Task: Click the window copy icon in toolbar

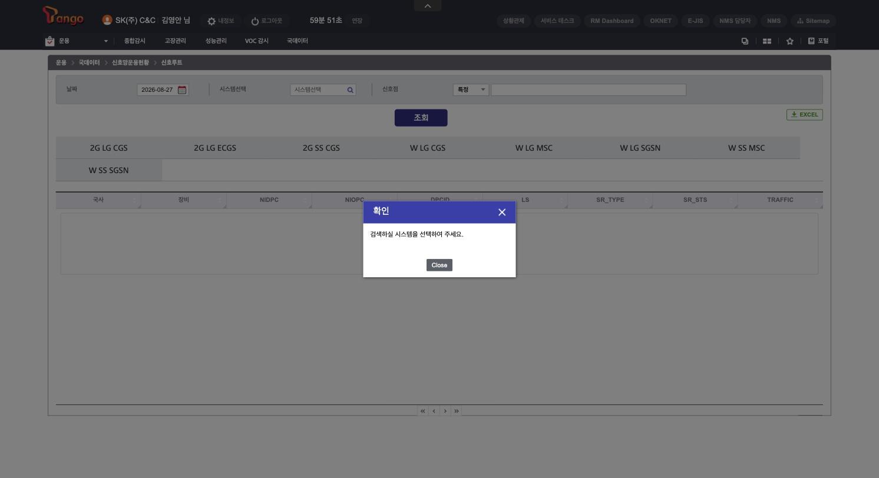Action: pyautogui.click(x=745, y=41)
